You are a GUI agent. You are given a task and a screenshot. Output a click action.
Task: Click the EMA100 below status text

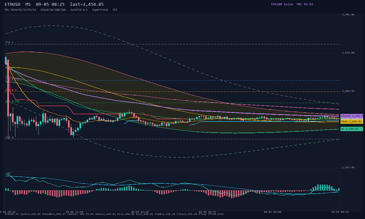tap(282, 4)
